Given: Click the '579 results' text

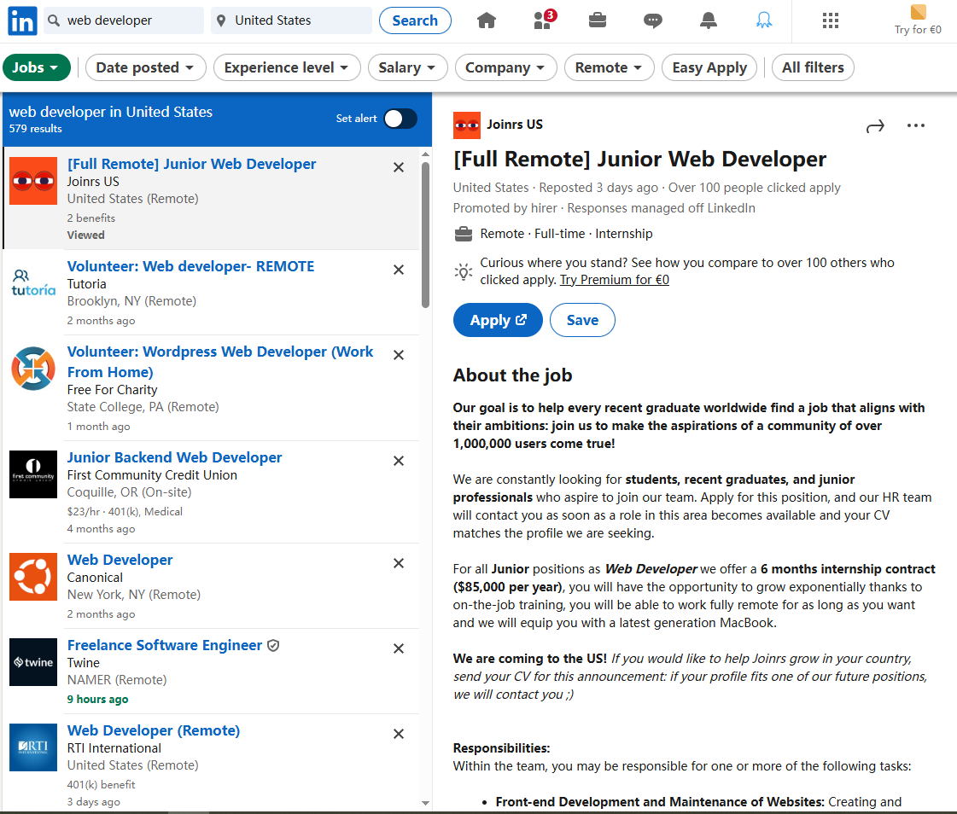Looking at the screenshot, I should tap(35, 129).
